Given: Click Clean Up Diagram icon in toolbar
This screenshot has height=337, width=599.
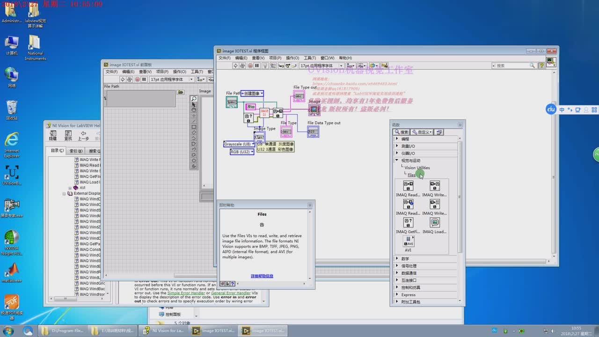Looking at the screenshot, I should [x=384, y=66].
